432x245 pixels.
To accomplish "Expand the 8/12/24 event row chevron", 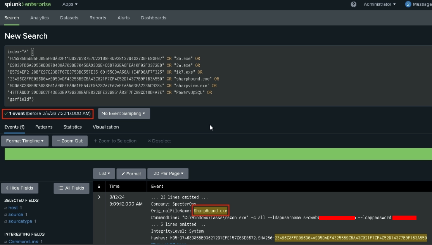I will pyautogui.click(x=99, y=197).
